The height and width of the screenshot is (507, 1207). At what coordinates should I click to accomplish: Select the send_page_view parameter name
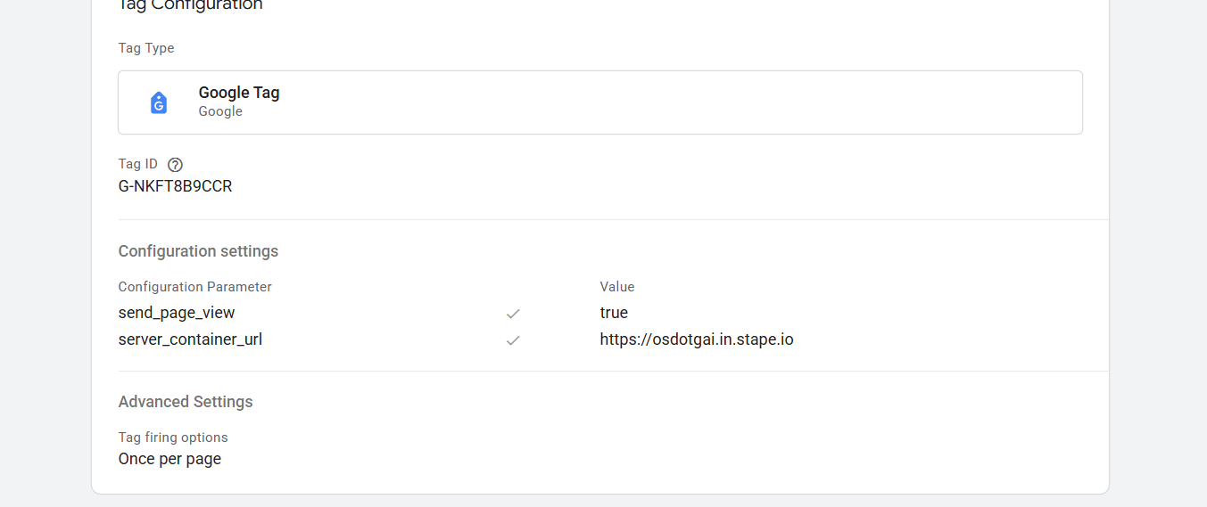pos(177,313)
